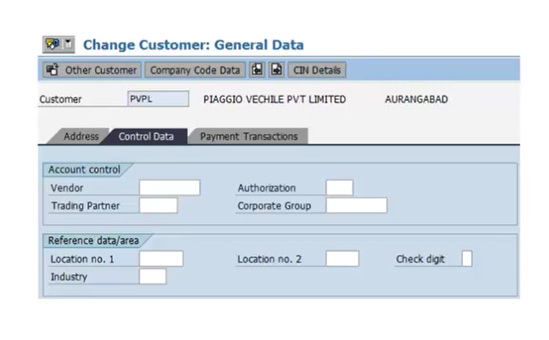Viewport: 549px width, 340px height.
Task: Click the Corporate Group input field
Action: (x=356, y=206)
